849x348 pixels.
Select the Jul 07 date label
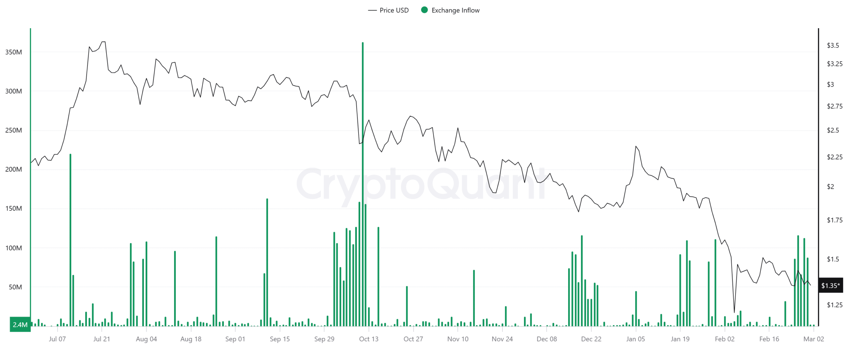pos(57,339)
